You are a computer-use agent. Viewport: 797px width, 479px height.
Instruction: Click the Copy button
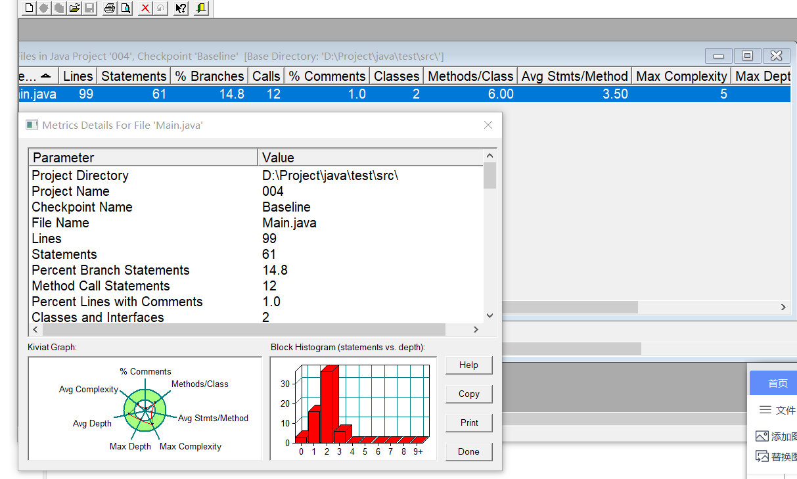tap(468, 394)
